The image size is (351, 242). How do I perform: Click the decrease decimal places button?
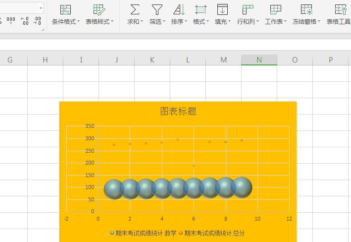pos(37,20)
